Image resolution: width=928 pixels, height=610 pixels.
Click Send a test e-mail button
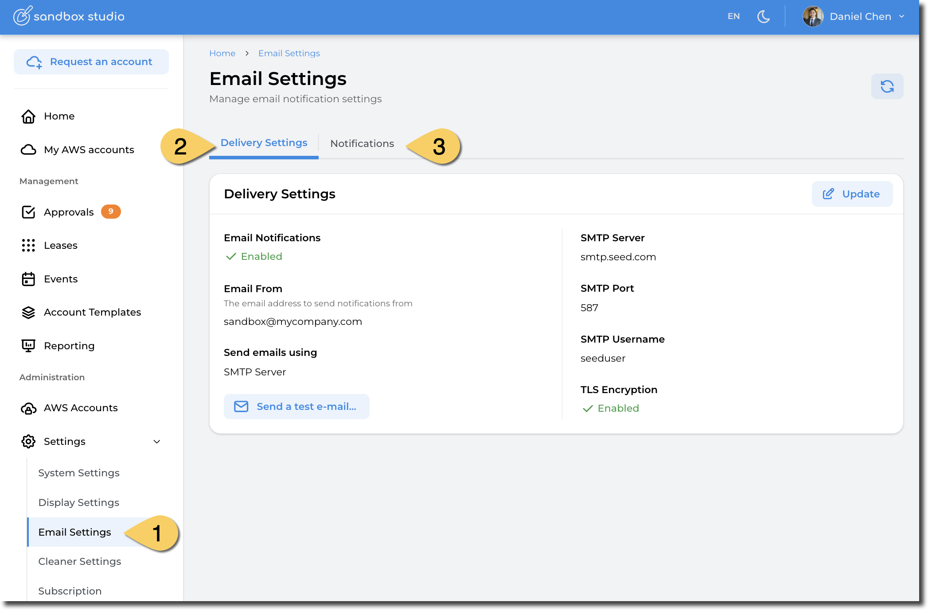[x=296, y=406]
